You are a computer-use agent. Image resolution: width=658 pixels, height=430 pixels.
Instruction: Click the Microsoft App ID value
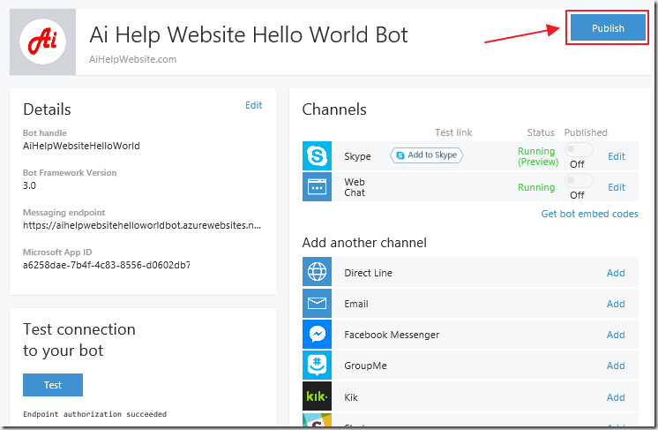pyautogui.click(x=107, y=265)
